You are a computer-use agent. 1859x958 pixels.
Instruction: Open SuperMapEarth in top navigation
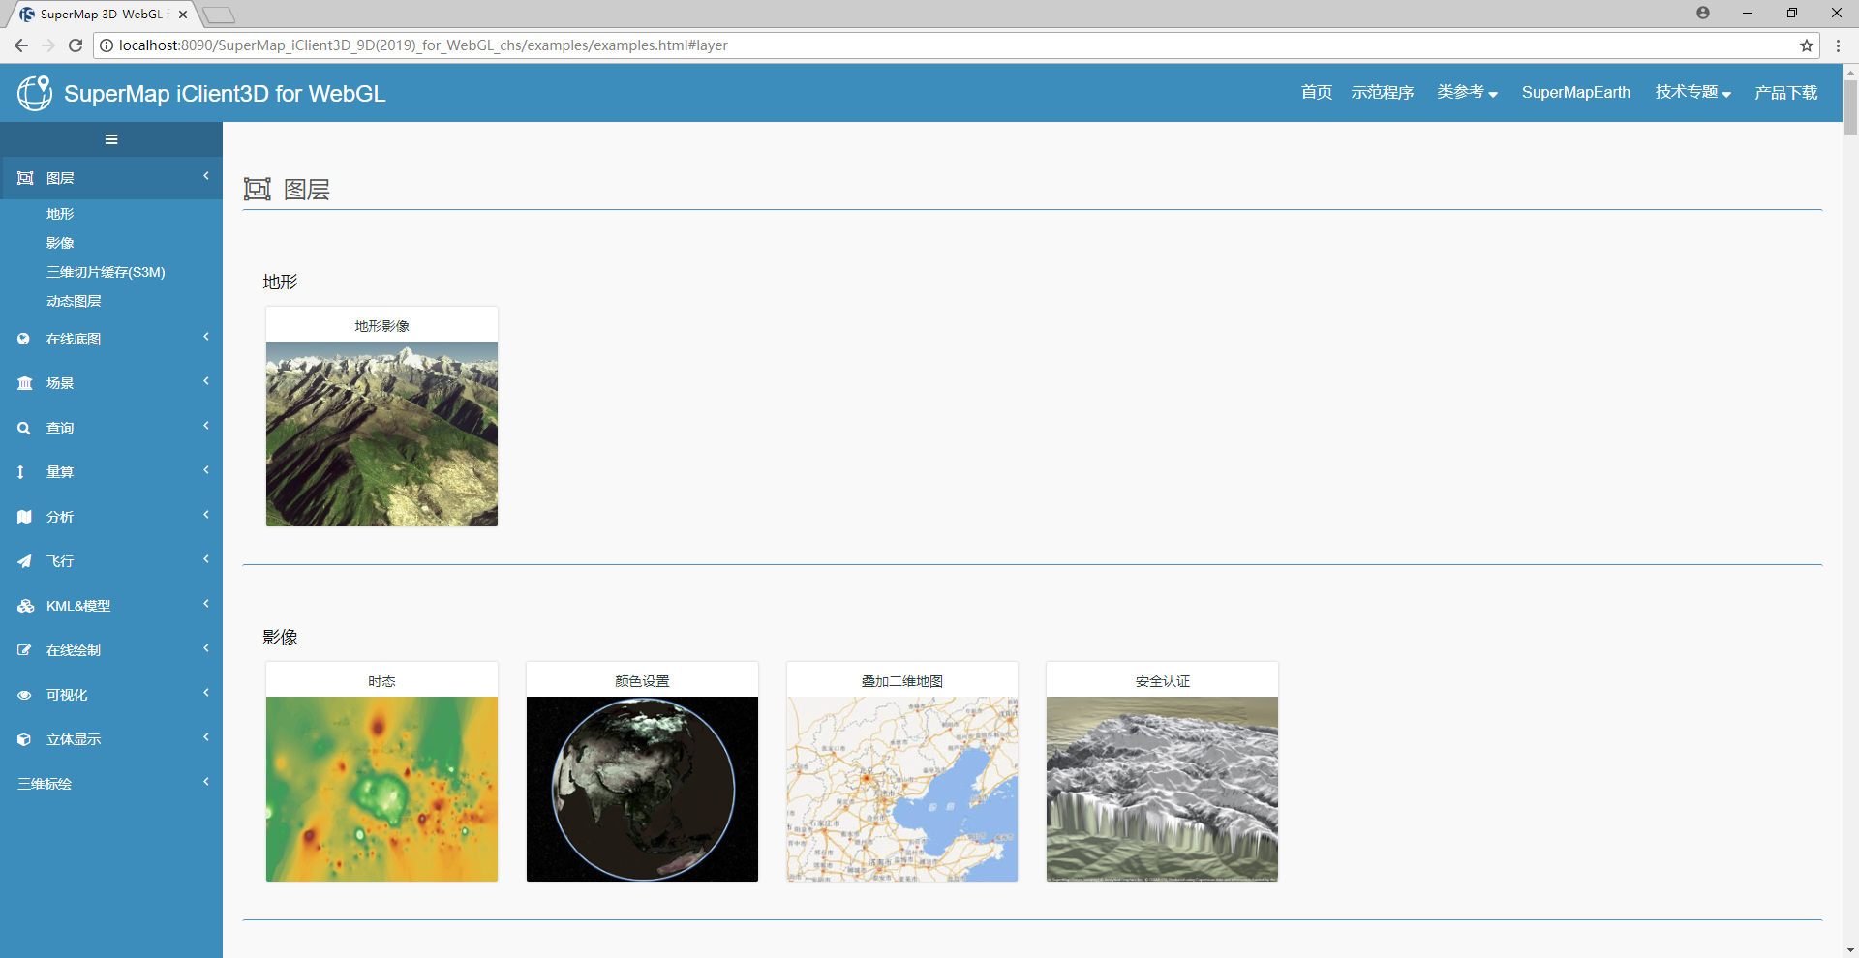click(x=1576, y=93)
